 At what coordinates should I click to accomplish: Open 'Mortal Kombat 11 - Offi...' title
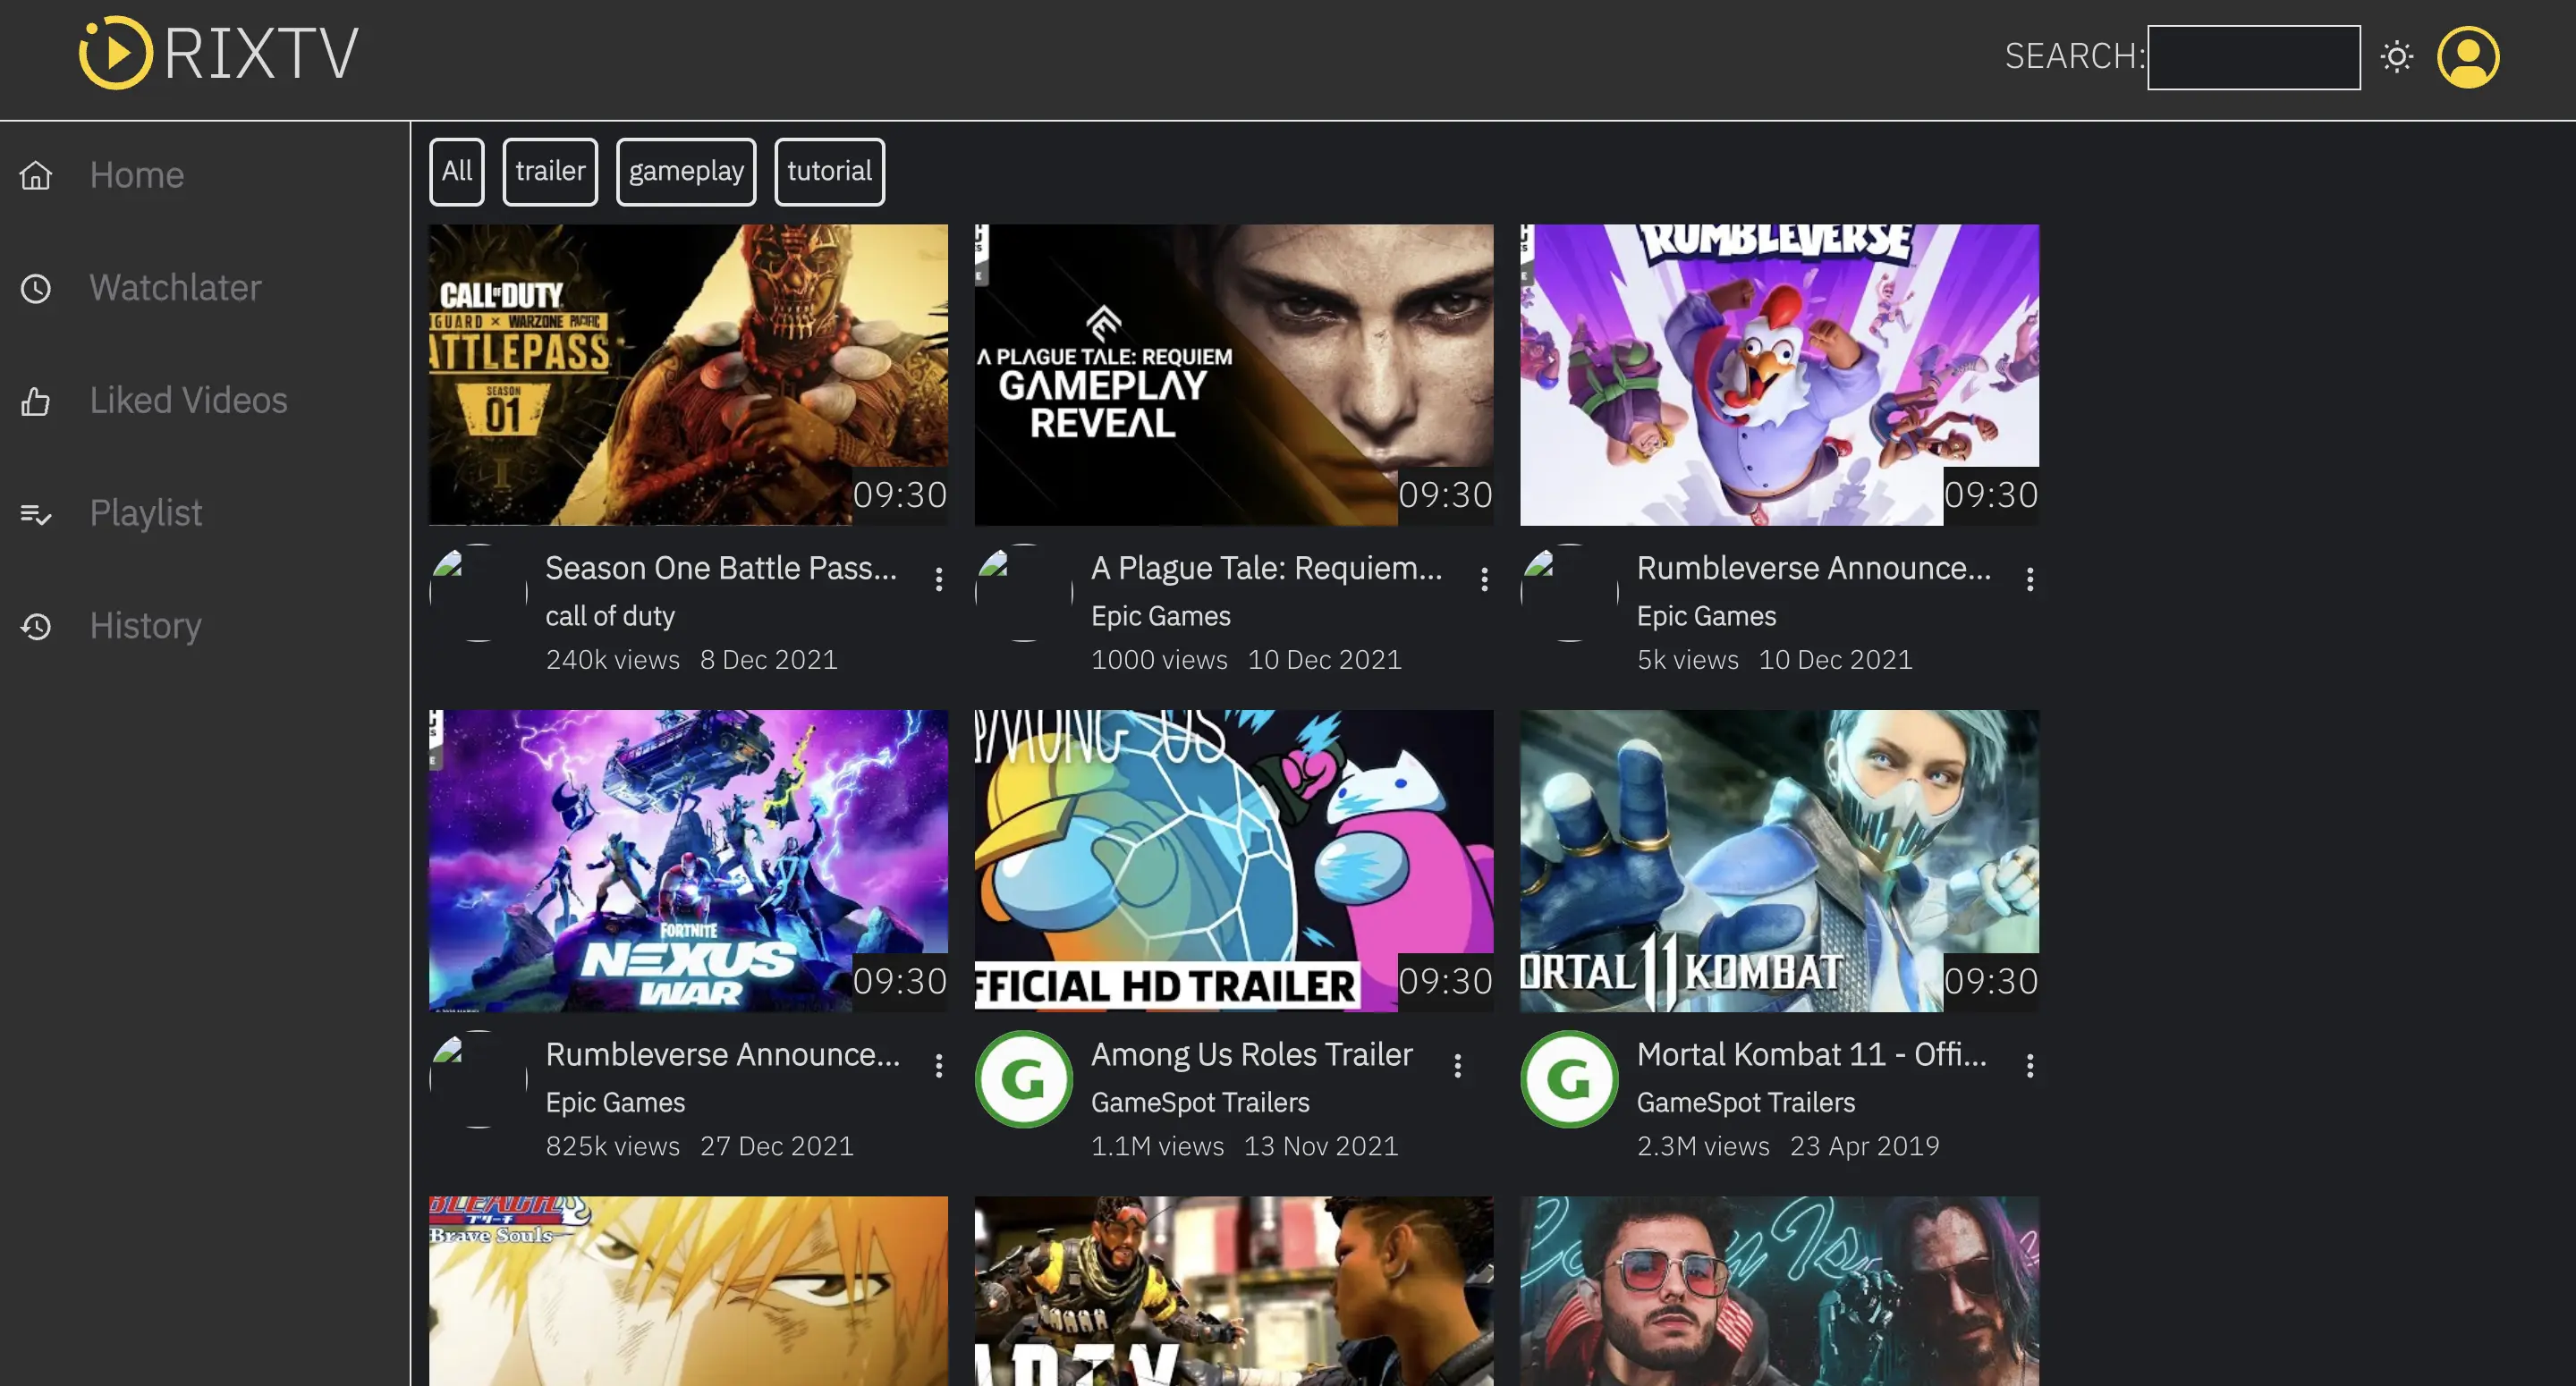click(x=1812, y=1054)
